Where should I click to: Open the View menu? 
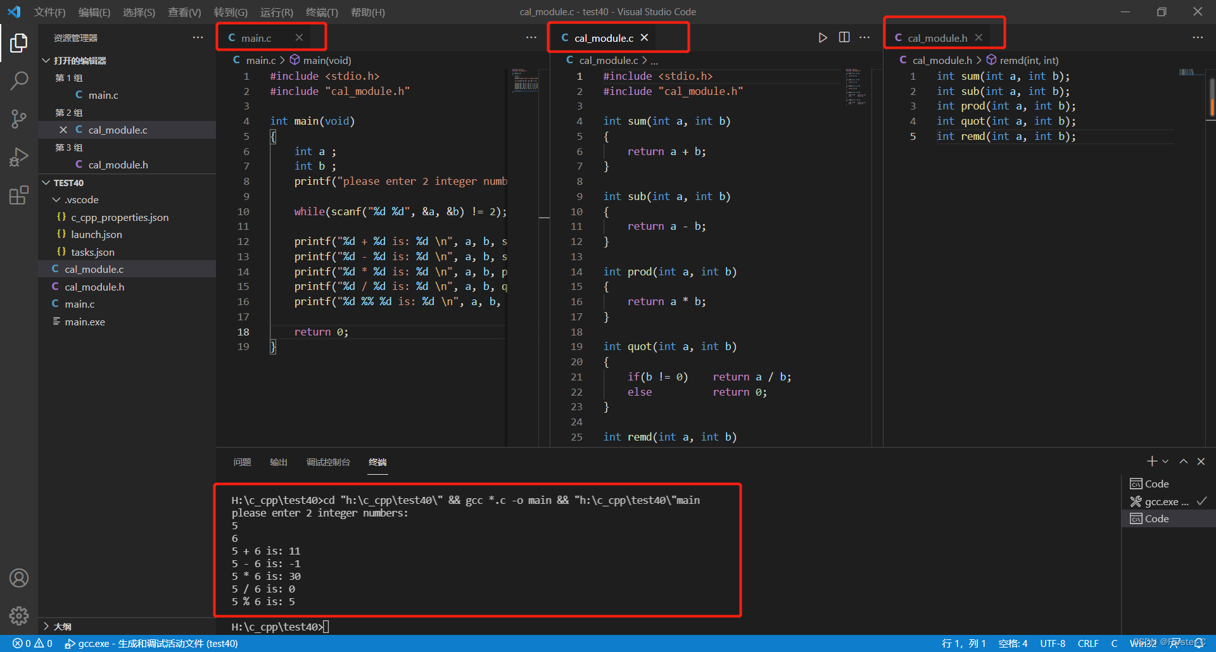coord(184,12)
